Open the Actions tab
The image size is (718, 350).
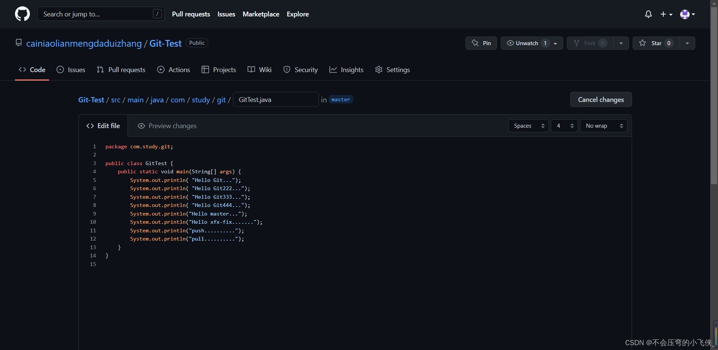point(174,70)
